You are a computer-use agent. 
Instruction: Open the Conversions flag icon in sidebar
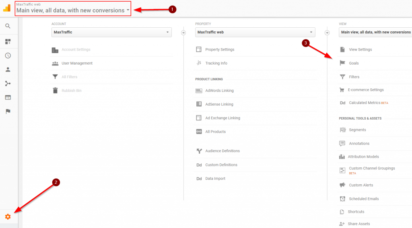tap(8, 111)
